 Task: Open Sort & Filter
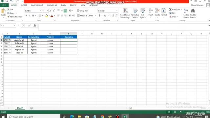click(186, 13)
